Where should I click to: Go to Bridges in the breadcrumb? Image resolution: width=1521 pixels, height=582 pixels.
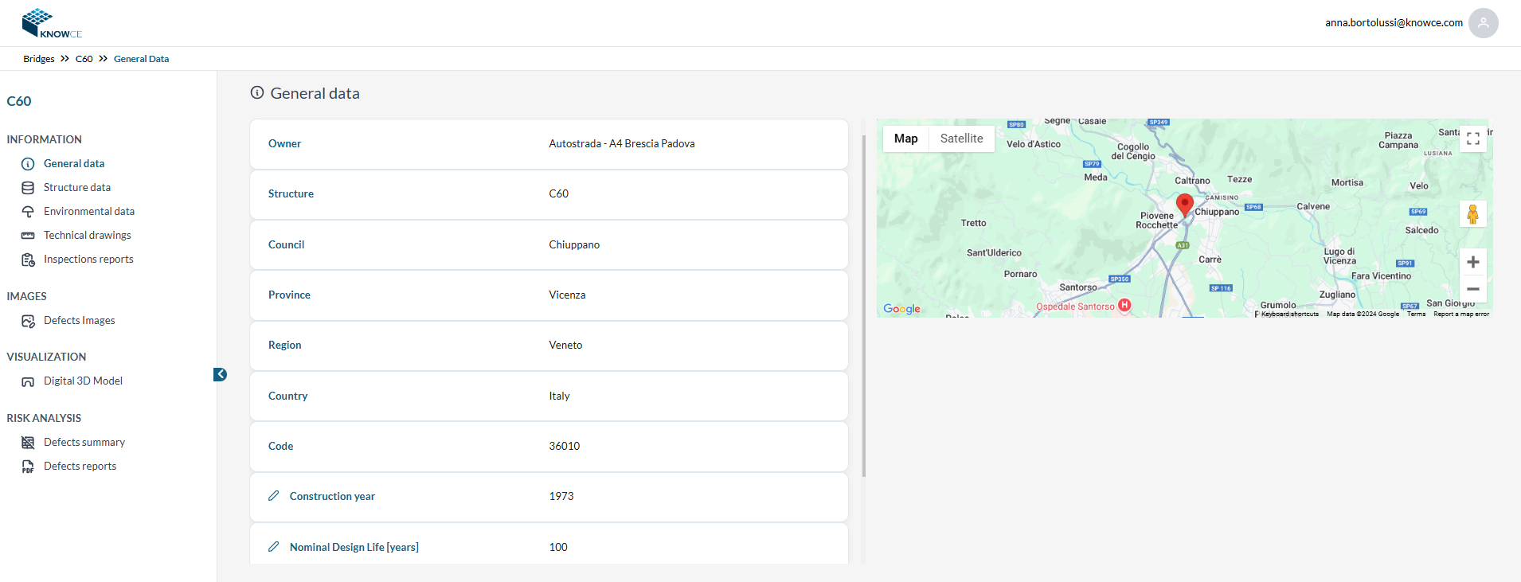[x=39, y=59]
